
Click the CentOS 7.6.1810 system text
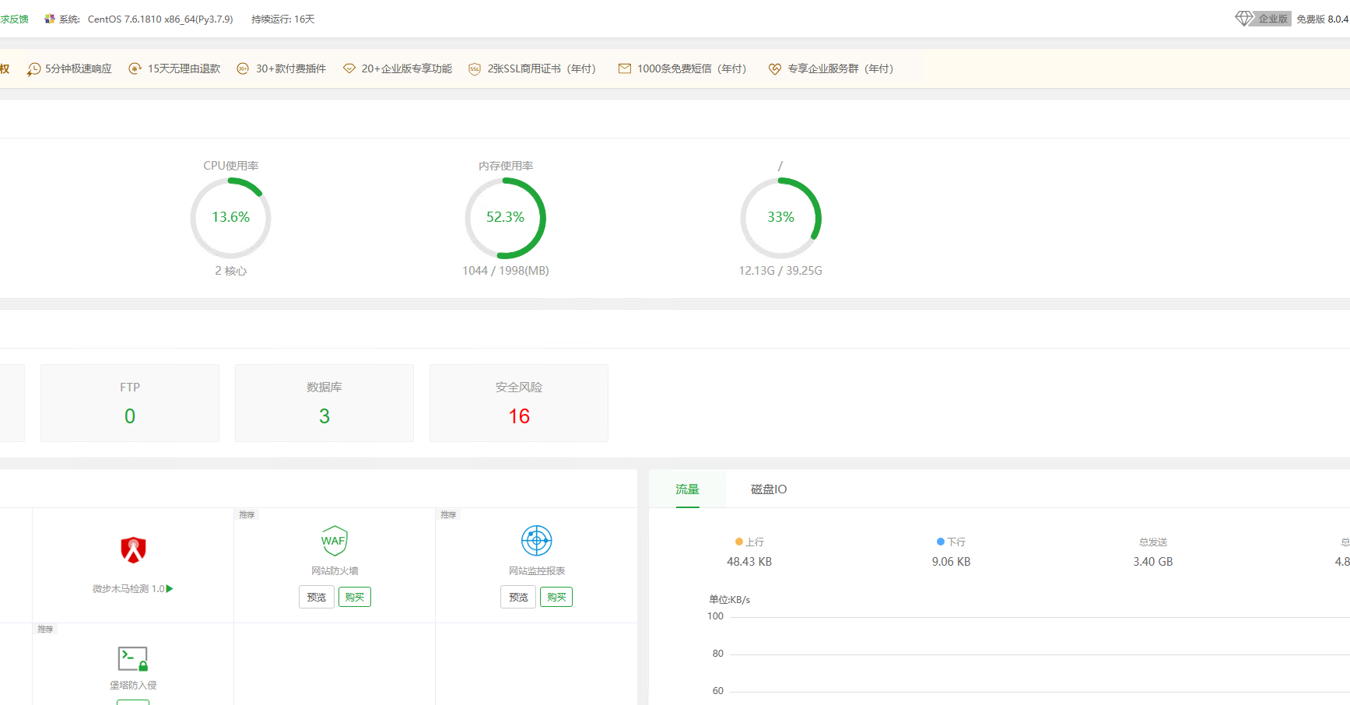click(160, 19)
